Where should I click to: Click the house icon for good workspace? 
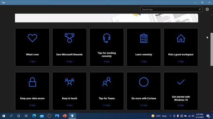click(x=181, y=38)
